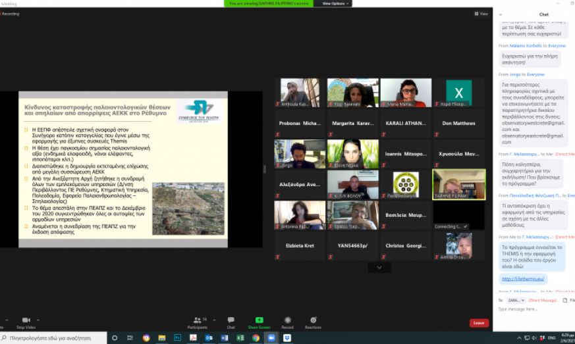Leave the meeting
The height and width of the screenshot is (344, 575).
coord(479,323)
